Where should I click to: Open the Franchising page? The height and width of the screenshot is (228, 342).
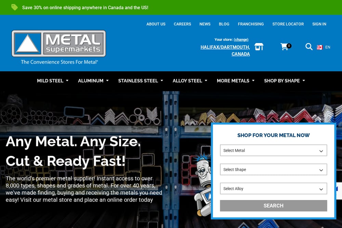click(x=251, y=24)
